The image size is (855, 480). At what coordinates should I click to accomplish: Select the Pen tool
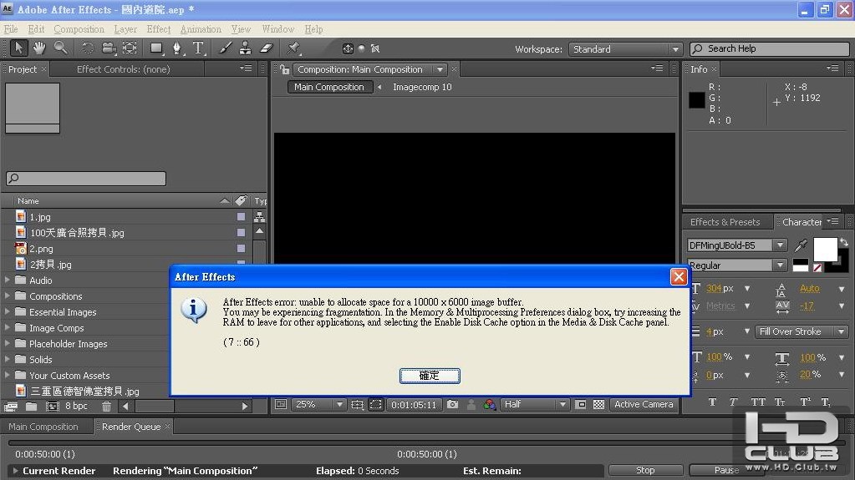[178, 48]
